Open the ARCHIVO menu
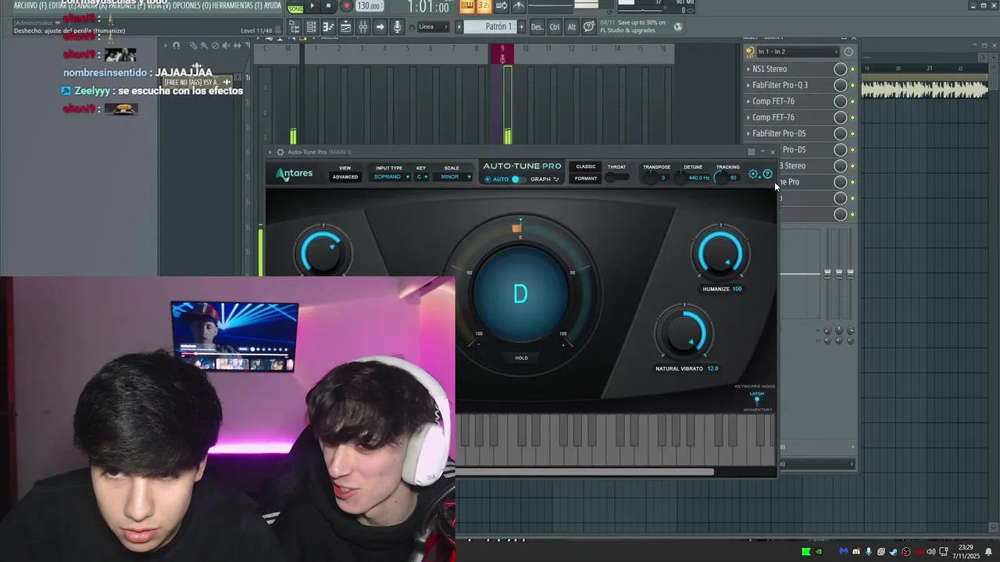 pyautogui.click(x=30, y=5)
